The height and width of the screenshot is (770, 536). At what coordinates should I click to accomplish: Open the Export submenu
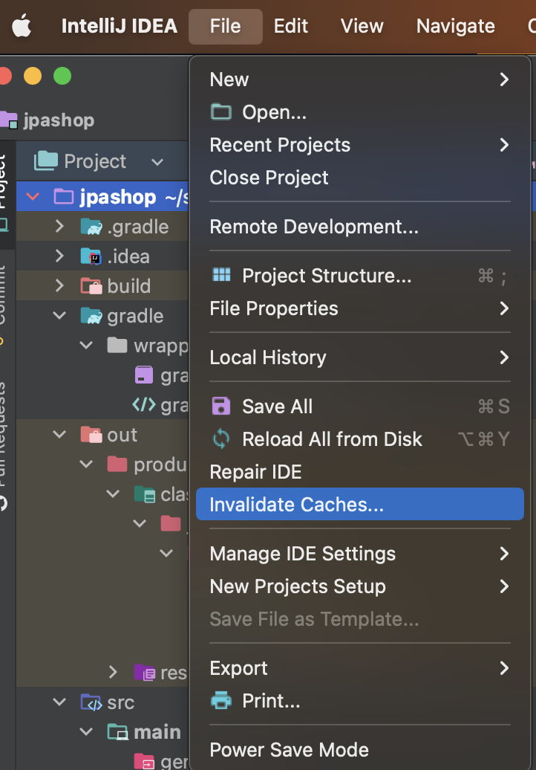tap(360, 668)
